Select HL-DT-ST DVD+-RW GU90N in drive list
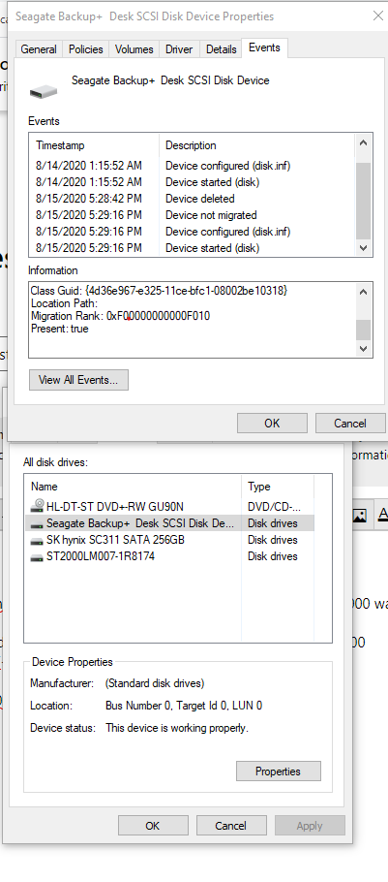The width and height of the screenshot is (388, 882). click(x=169, y=506)
